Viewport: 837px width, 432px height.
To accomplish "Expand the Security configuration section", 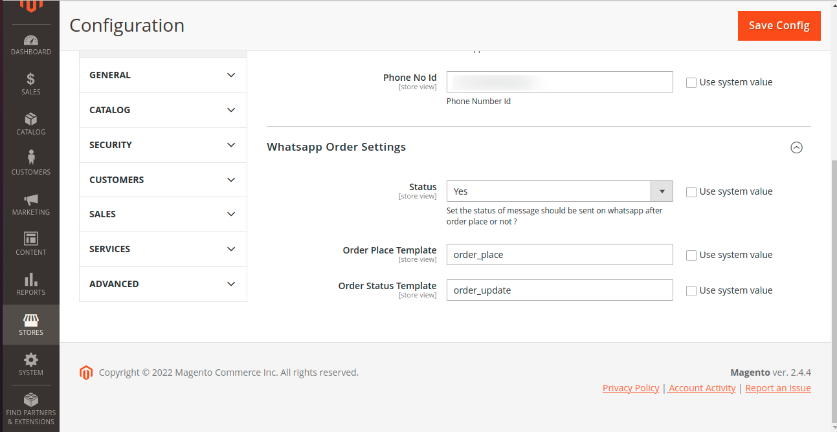I will point(163,145).
